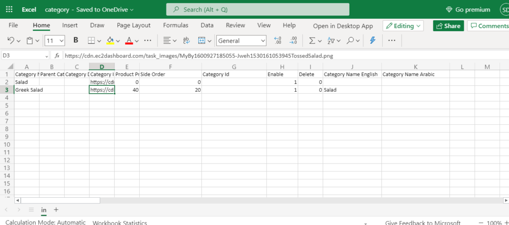Viewport: 509px width, 225px height.
Task: Click the yellow fill color swatch
Action: coord(110,41)
